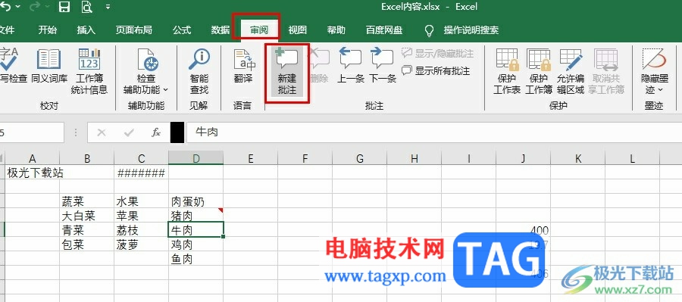
Task: Select cell containing 苹果
Action: click(x=142, y=216)
